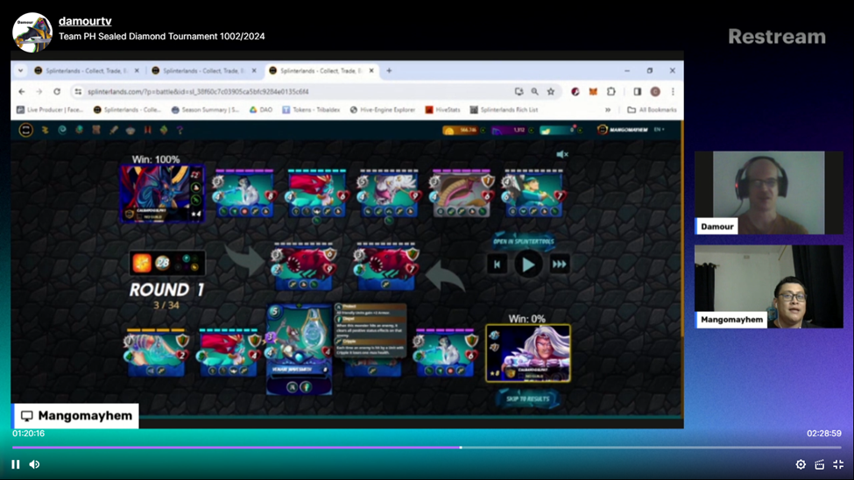854x480 pixels.
Task: Open the MetaMask fox extension
Action: (x=593, y=91)
